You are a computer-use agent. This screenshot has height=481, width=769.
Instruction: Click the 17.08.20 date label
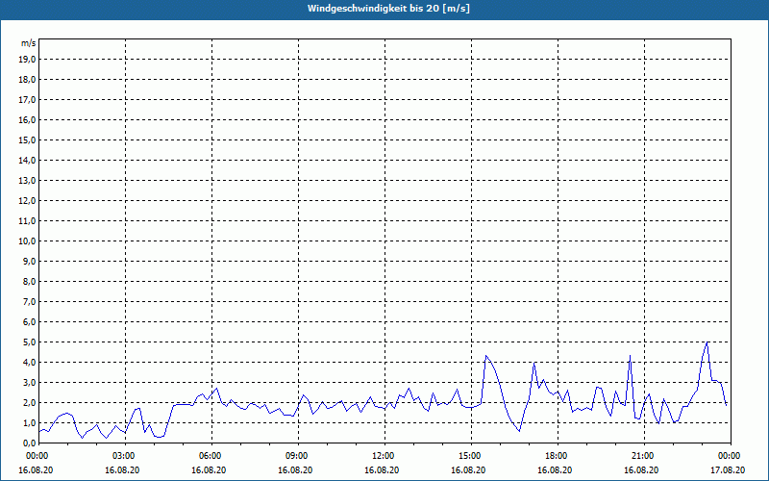728,469
